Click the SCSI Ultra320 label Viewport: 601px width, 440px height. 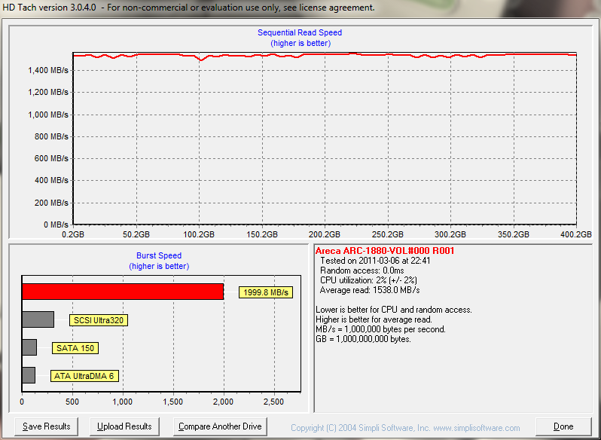98,320
